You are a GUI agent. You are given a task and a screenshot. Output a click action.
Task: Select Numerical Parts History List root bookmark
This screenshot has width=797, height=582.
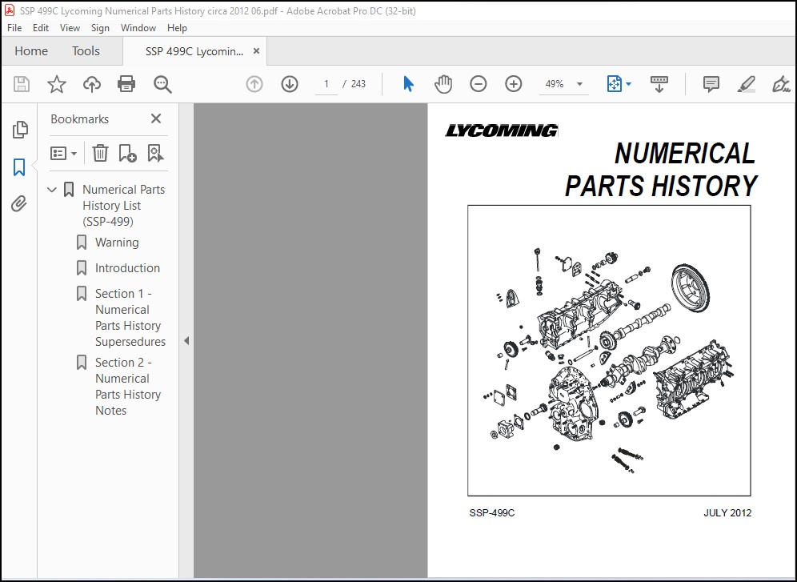point(123,206)
